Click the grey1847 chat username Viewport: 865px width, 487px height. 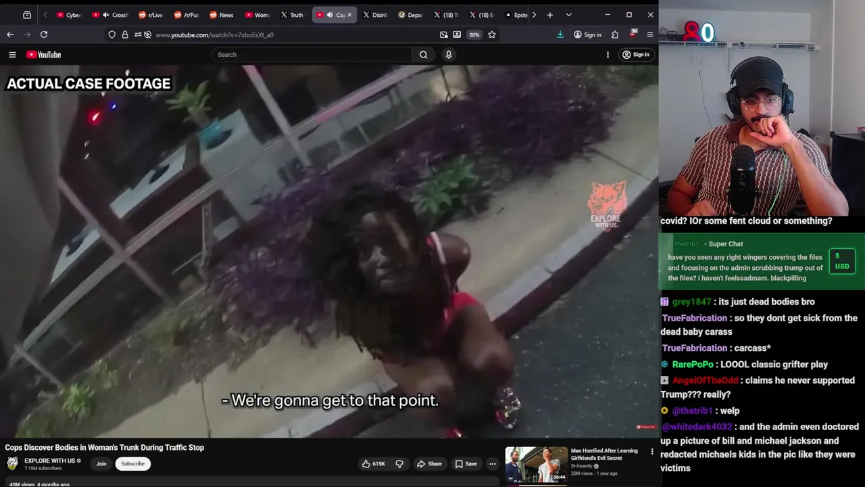[x=691, y=302]
